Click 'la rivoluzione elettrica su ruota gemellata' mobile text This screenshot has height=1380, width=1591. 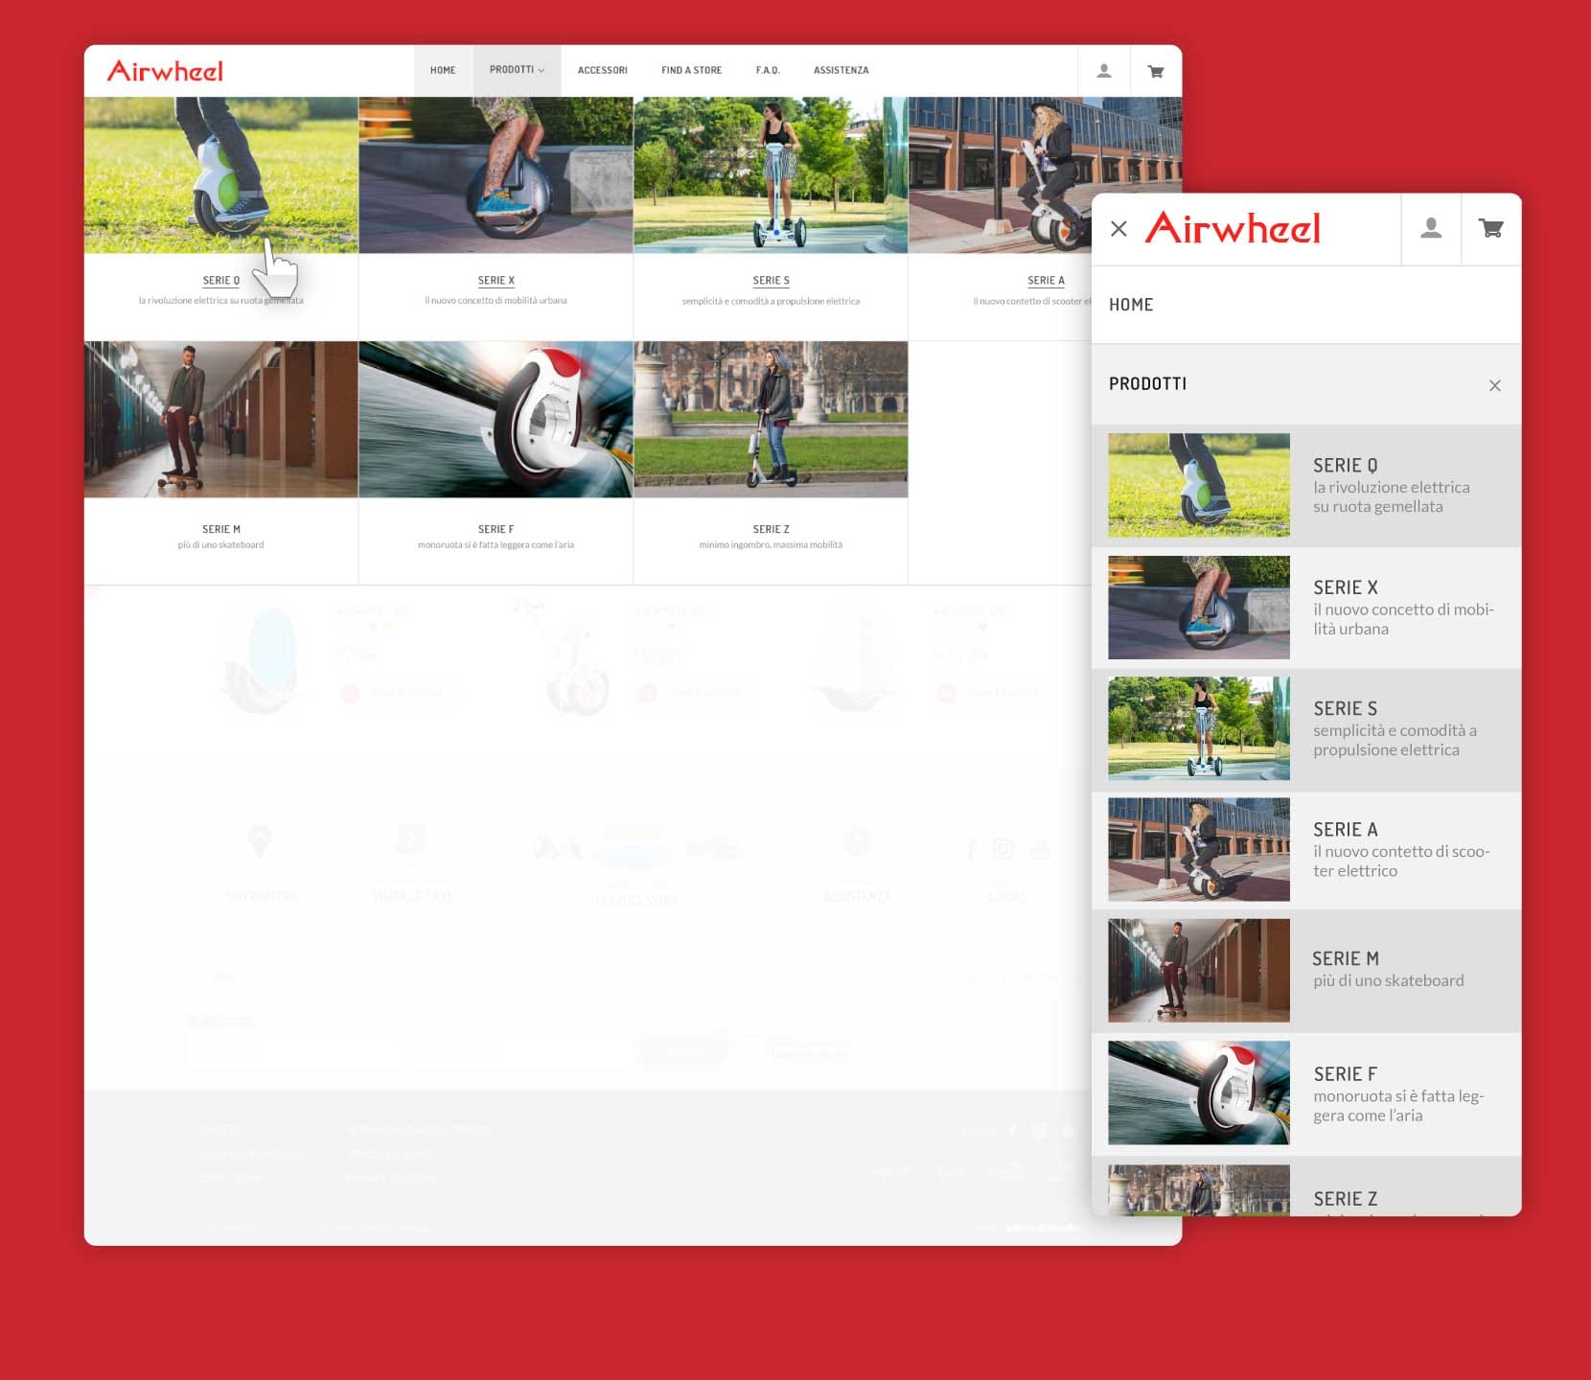click(x=1391, y=496)
